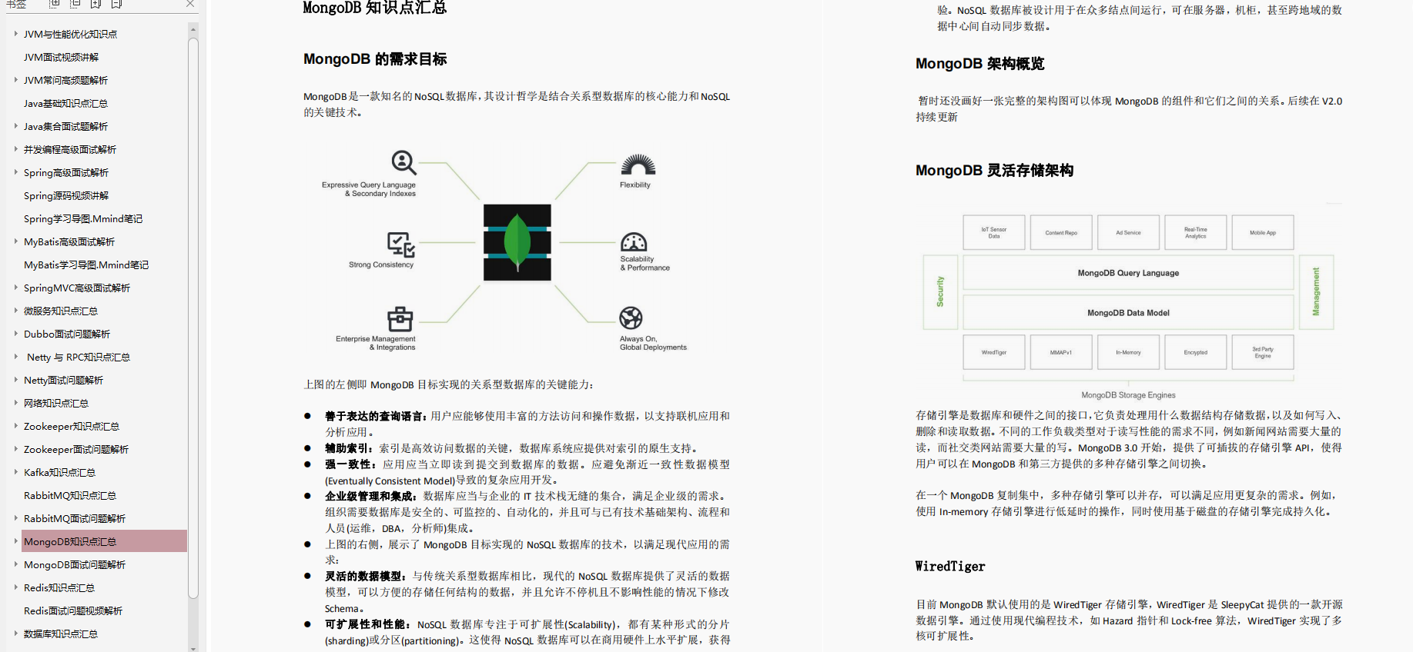Click the 'Flexibility' diagram label
1413x652 pixels.
pyautogui.click(x=635, y=185)
